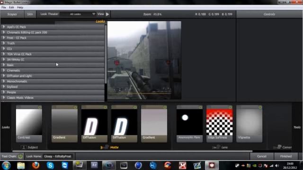Click the Looks list vertical scrollbar
Viewport: 303px width, 170px height.
click(106, 54)
